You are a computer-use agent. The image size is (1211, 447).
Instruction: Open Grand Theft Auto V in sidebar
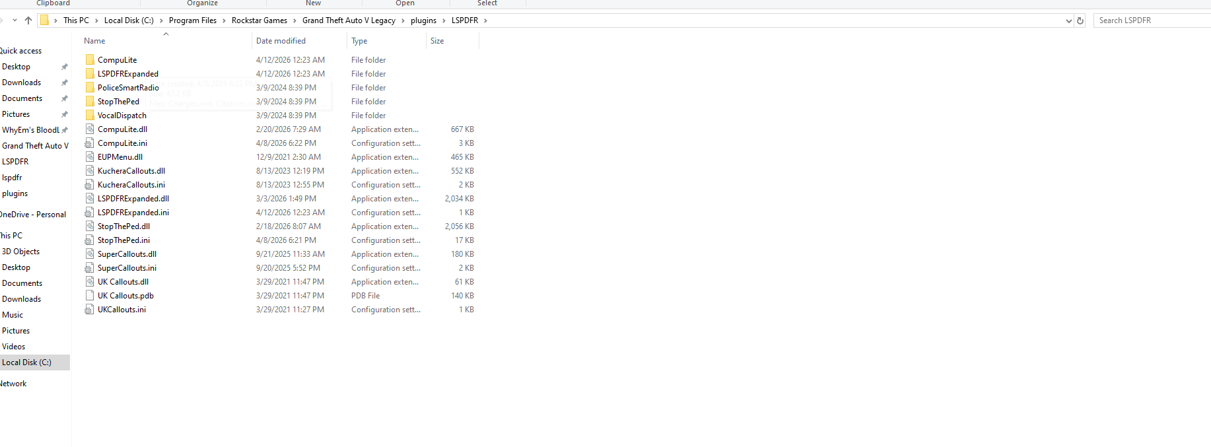tap(35, 146)
